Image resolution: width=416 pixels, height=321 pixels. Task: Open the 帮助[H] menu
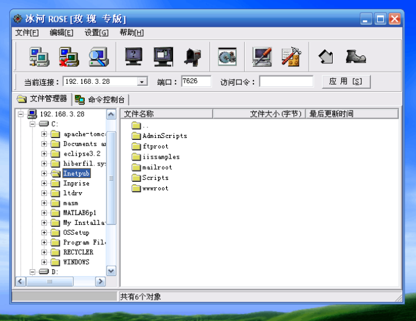click(132, 33)
